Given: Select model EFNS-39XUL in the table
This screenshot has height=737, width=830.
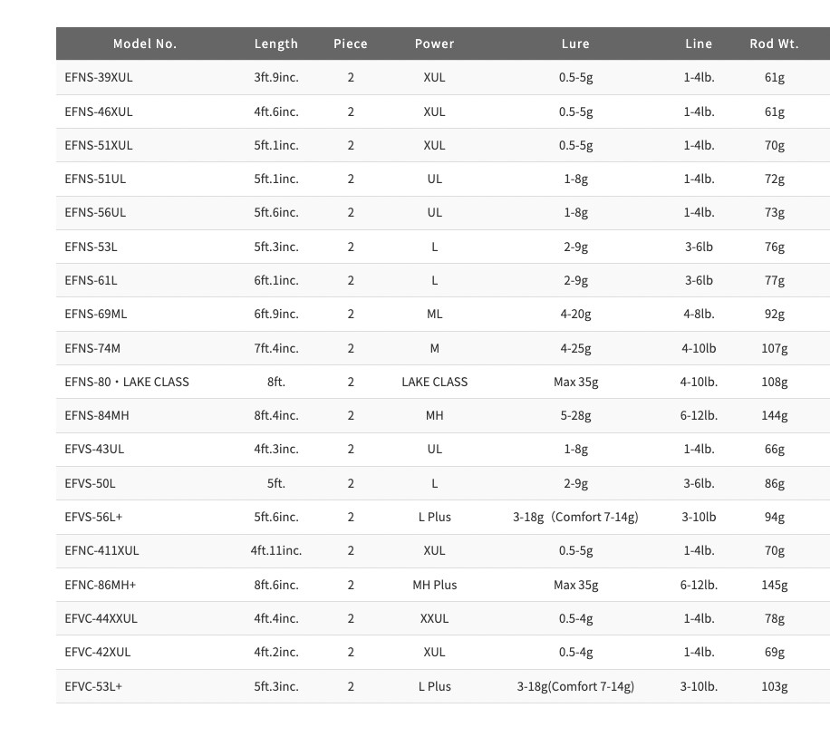Looking at the screenshot, I should click(99, 77).
